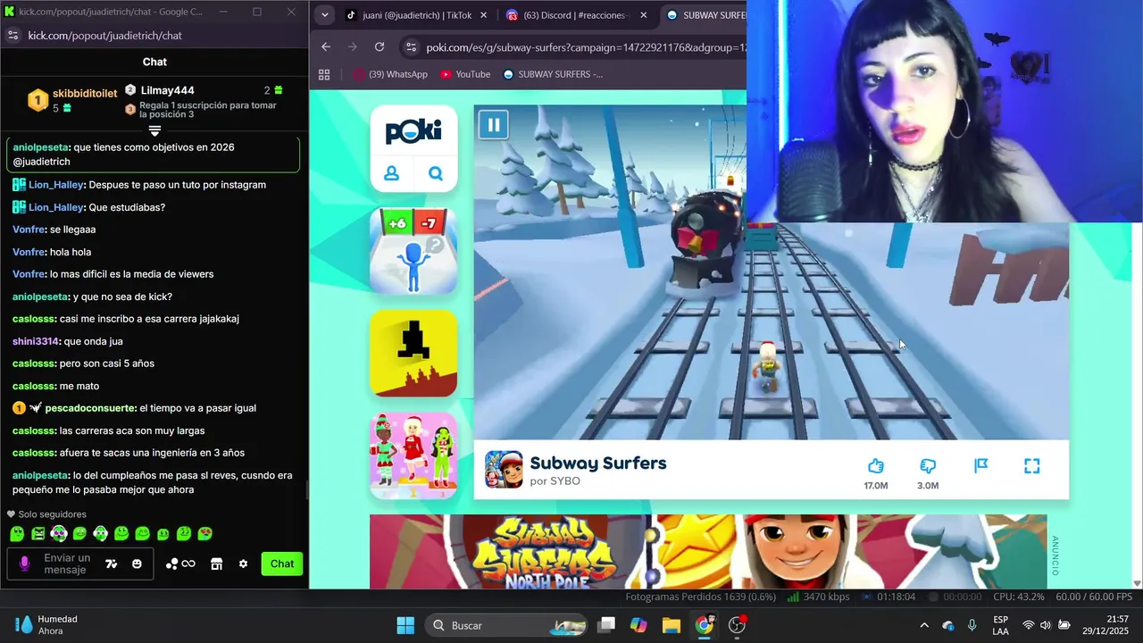The height and width of the screenshot is (643, 1143).
Task: Switch to the Discord #reacciones tab
Action: click(x=574, y=15)
